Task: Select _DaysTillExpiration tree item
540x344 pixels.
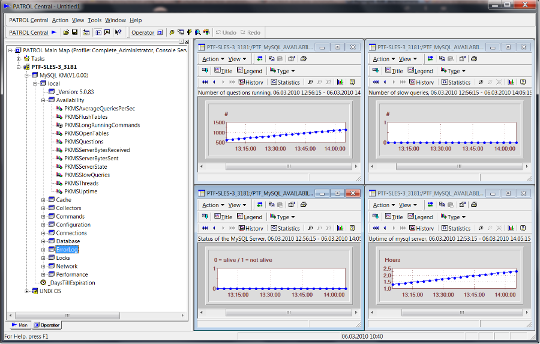Action: pyautogui.click(x=71, y=283)
